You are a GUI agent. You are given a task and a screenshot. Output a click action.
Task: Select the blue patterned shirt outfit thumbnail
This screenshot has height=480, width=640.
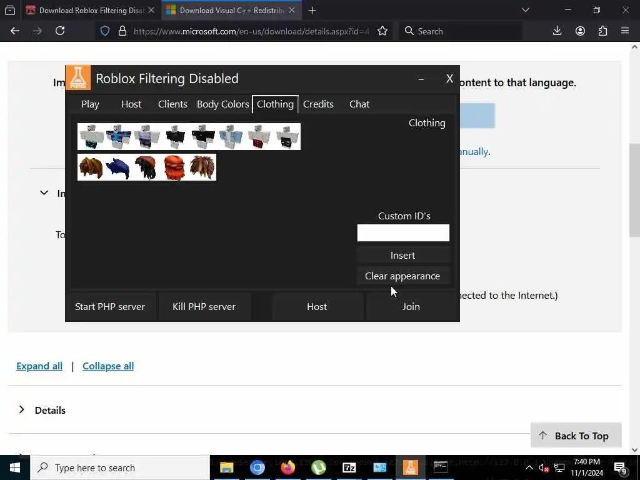[x=119, y=137]
